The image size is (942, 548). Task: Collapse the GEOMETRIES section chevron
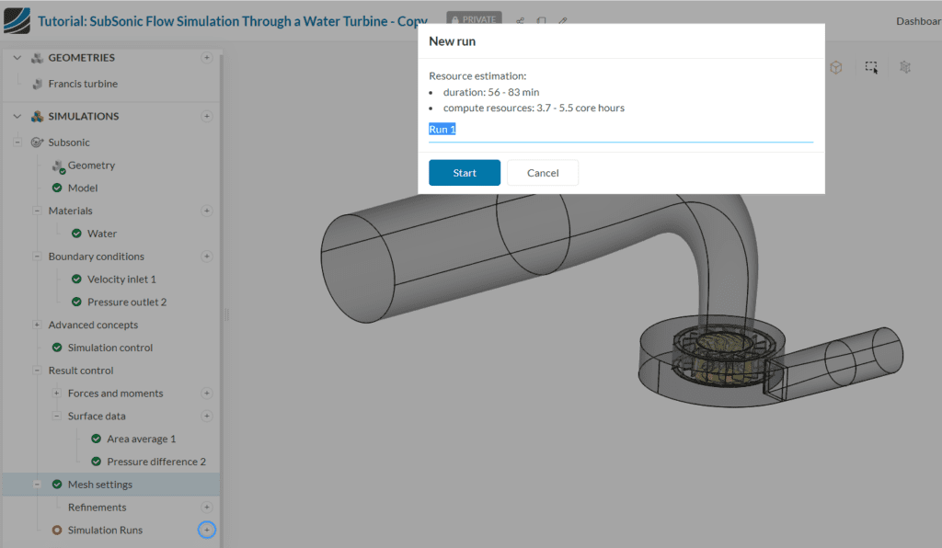point(17,58)
